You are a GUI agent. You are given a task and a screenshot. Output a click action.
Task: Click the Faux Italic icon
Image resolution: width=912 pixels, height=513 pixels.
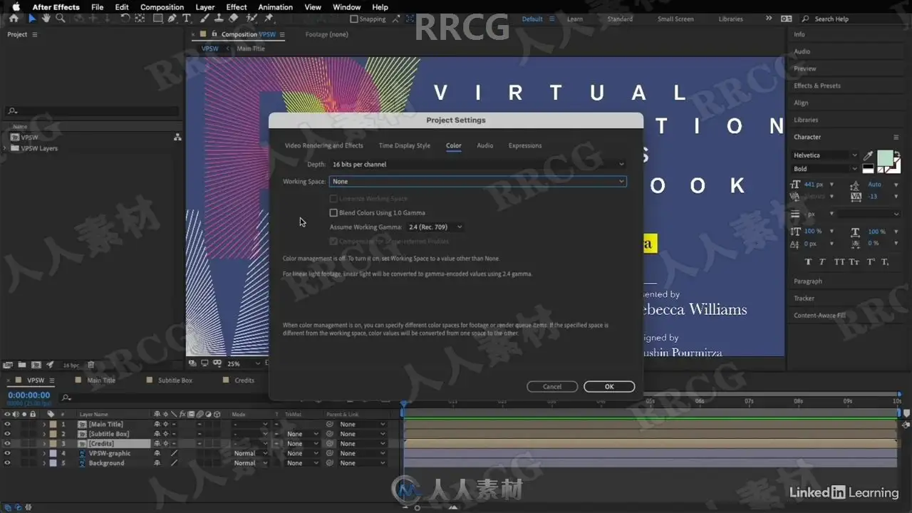(x=822, y=261)
